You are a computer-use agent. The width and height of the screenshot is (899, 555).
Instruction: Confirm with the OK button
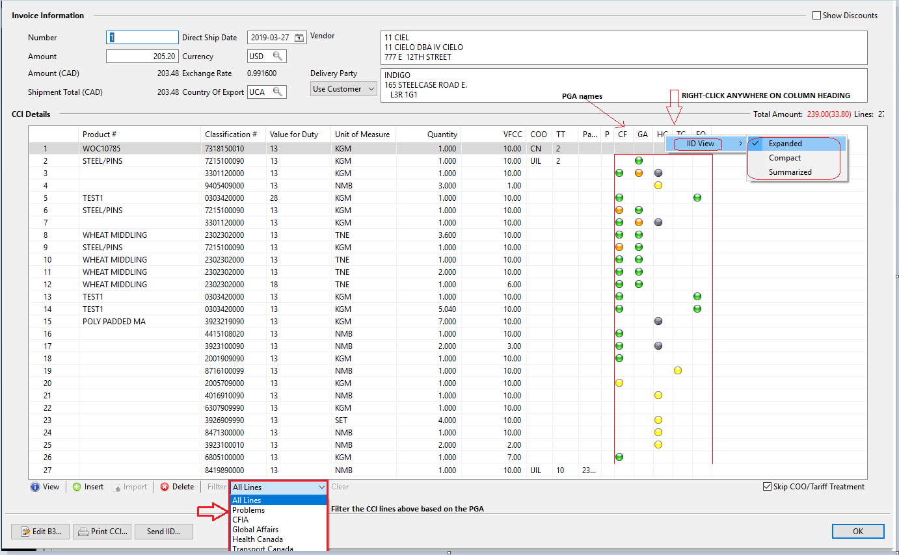pos(858,532)
